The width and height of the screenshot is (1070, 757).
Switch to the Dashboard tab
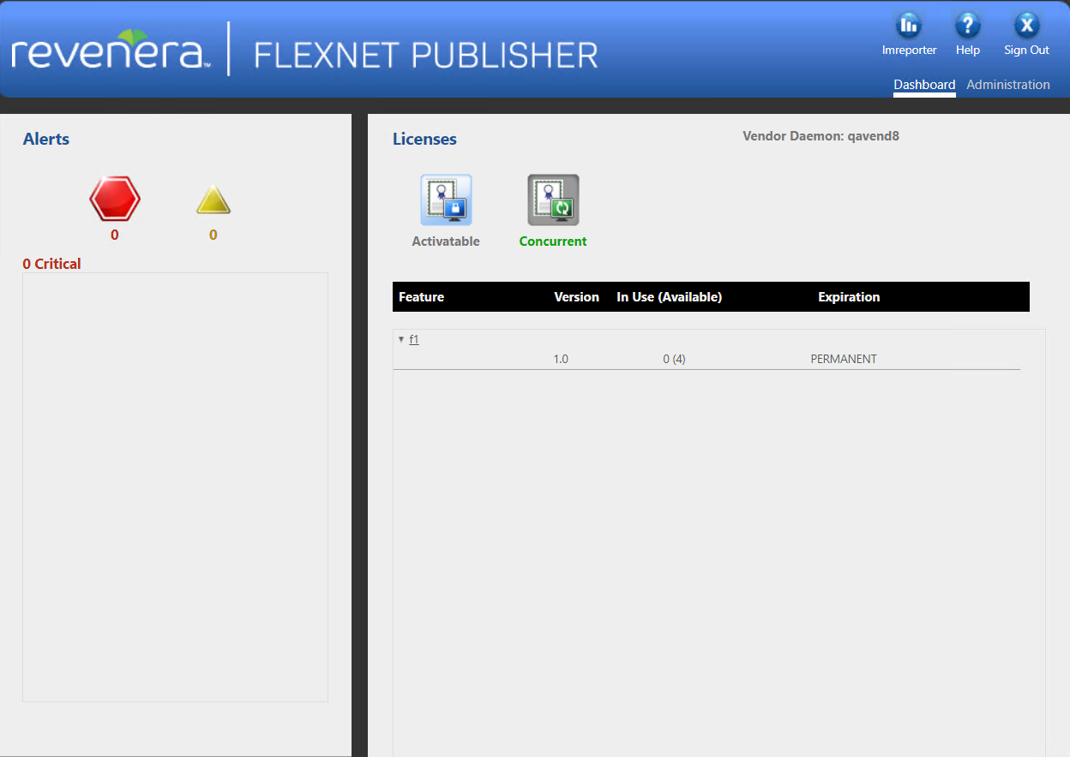[924, 85]
